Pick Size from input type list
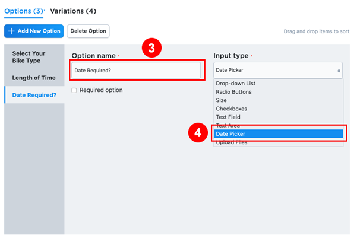Viewport: 357px width, 245px height. 222,100
